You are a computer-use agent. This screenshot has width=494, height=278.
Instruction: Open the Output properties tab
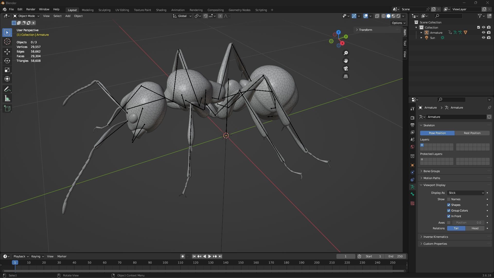coord(412,125)
